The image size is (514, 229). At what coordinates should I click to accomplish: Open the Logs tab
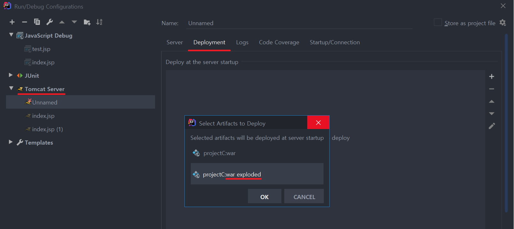click(x=242, y=42)
